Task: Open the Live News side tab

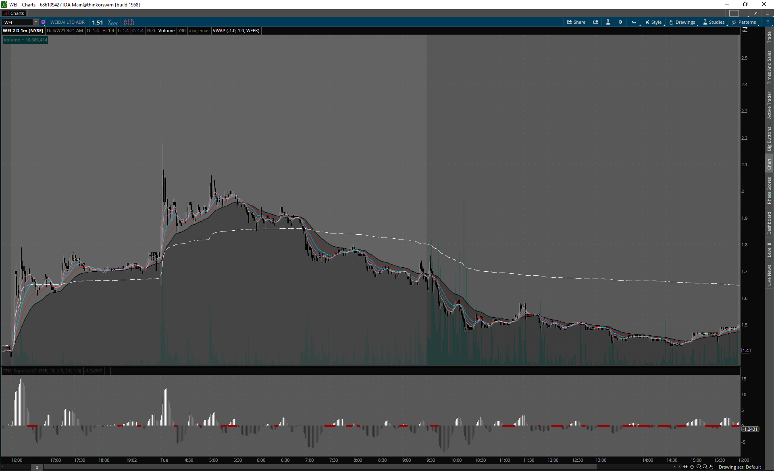Action: [769, 275]
